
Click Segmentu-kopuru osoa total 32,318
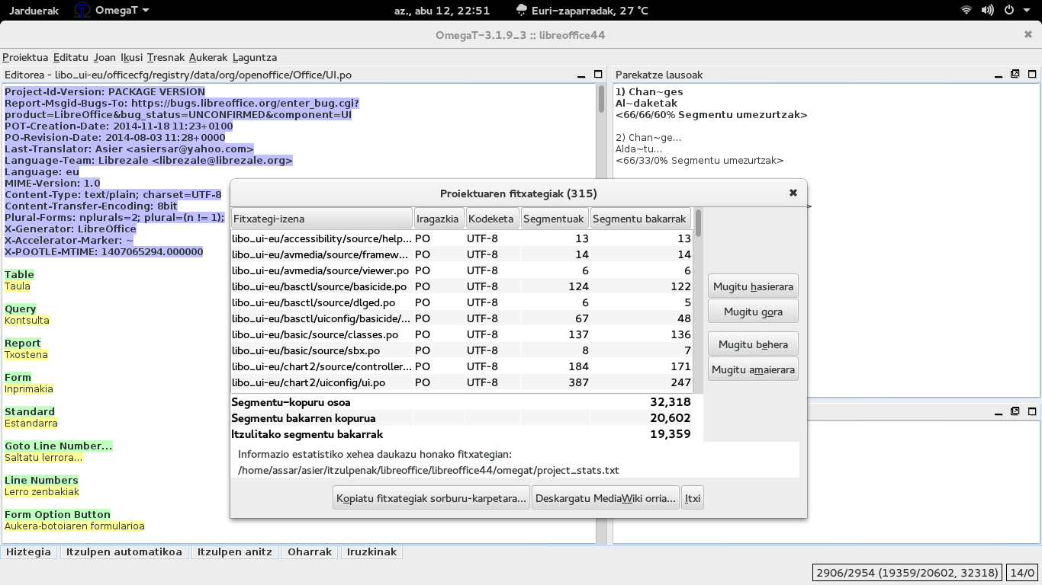point(670,402)
